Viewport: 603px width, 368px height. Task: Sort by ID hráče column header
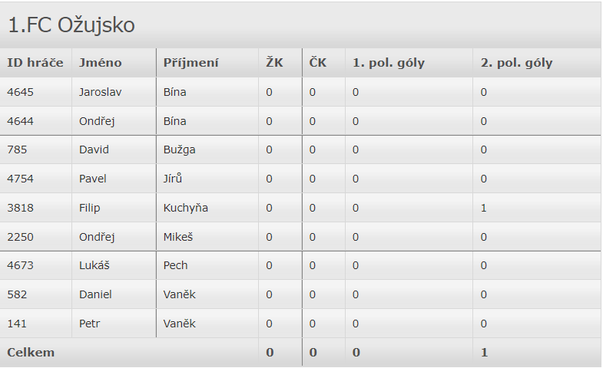click(x=35, y=63)
